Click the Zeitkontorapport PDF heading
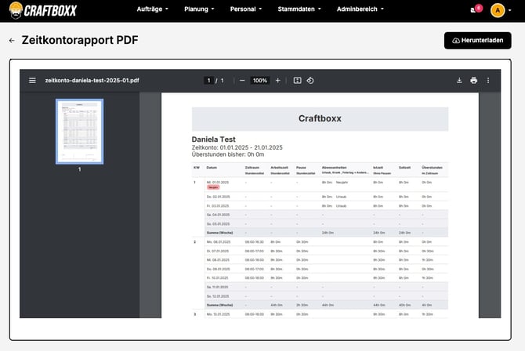The width and height of the screenshot is (525, 351). point(80,40)
